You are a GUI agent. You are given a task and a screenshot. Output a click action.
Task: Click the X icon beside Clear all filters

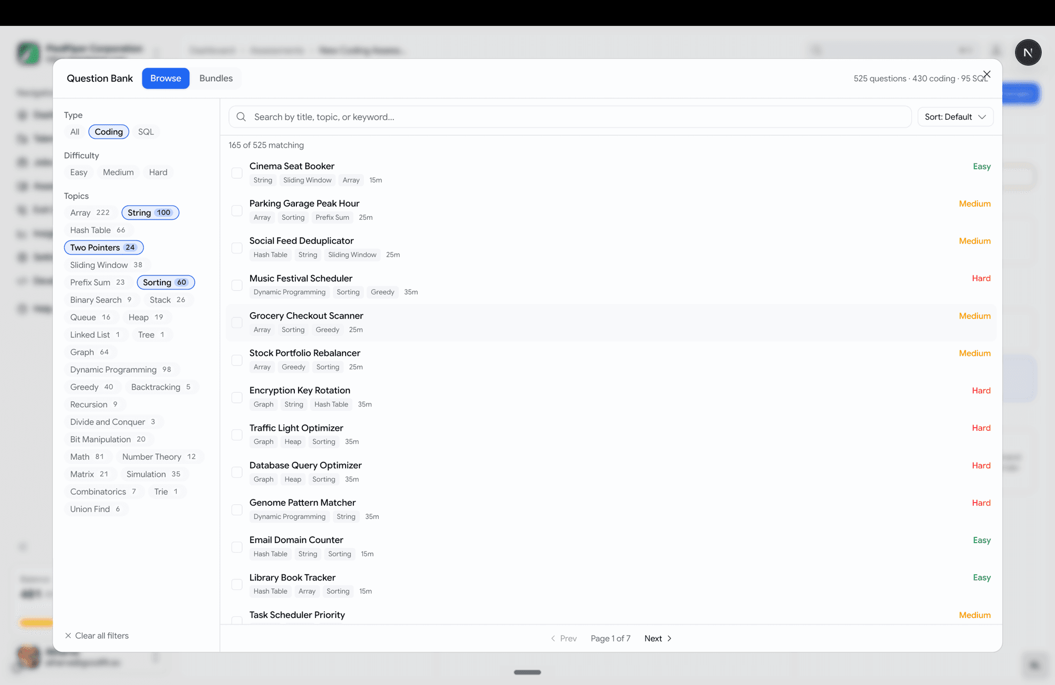coord(68,635)
